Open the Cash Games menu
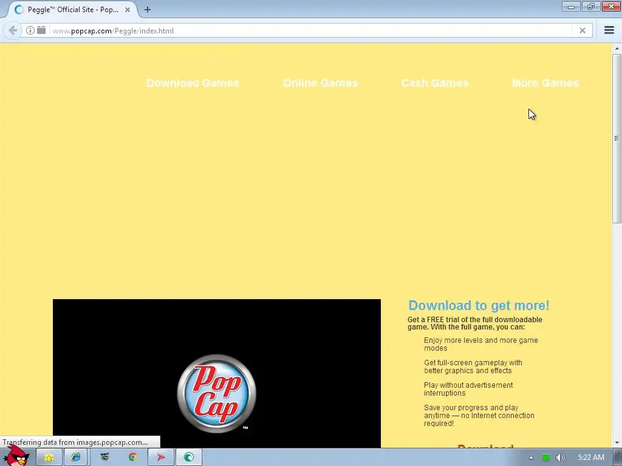Image resolution: width=622 pixels, height=466 pixels. tap(435, 83)
